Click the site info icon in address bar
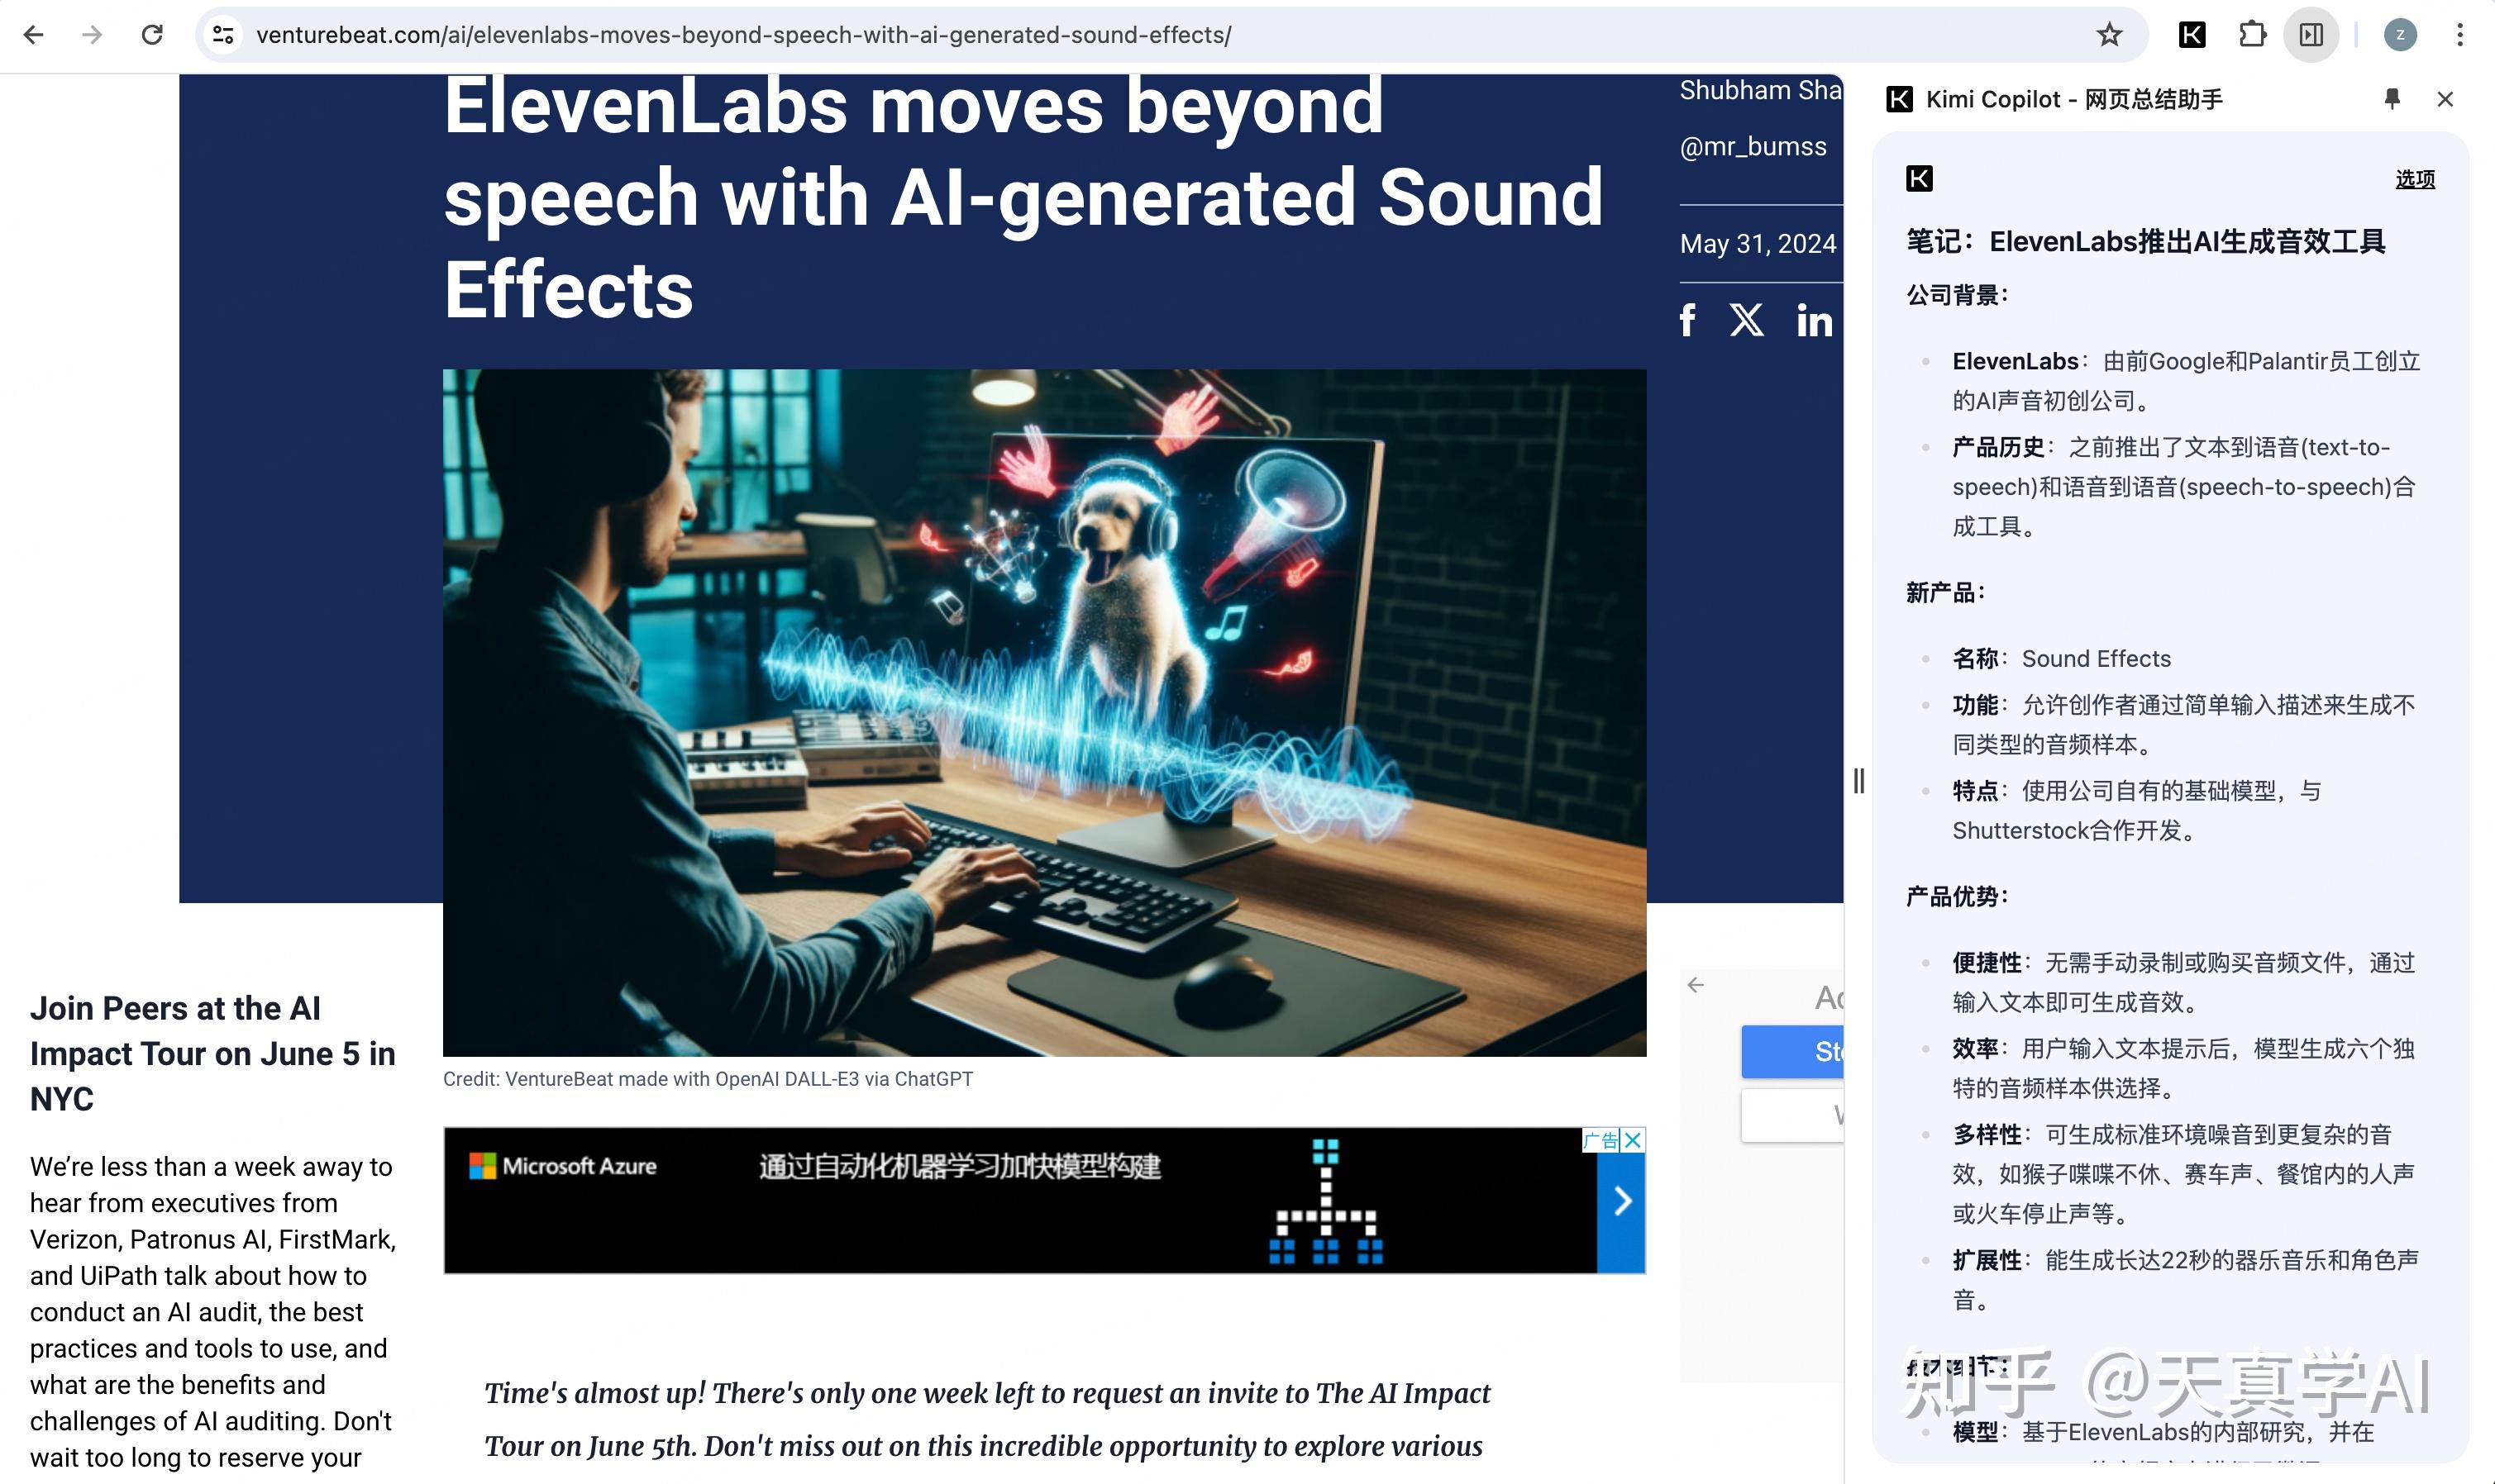 223,35
